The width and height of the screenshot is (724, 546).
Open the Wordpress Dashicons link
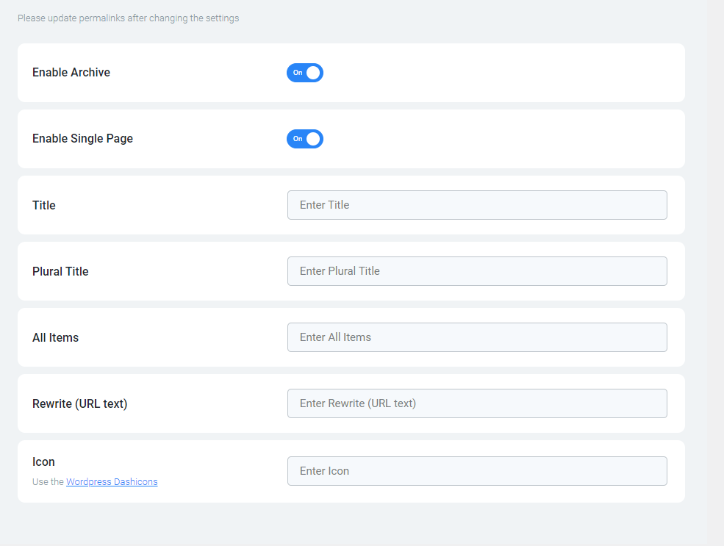[x=112, y=482]
